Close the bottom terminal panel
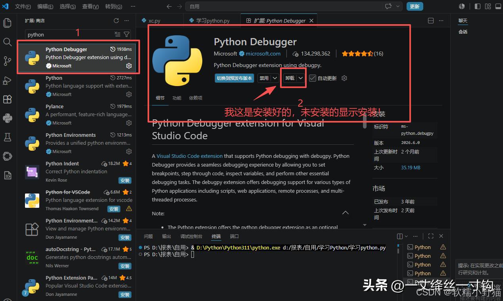Image resolution: width=503 pixels, height=301 pixels. coord(441,236)
